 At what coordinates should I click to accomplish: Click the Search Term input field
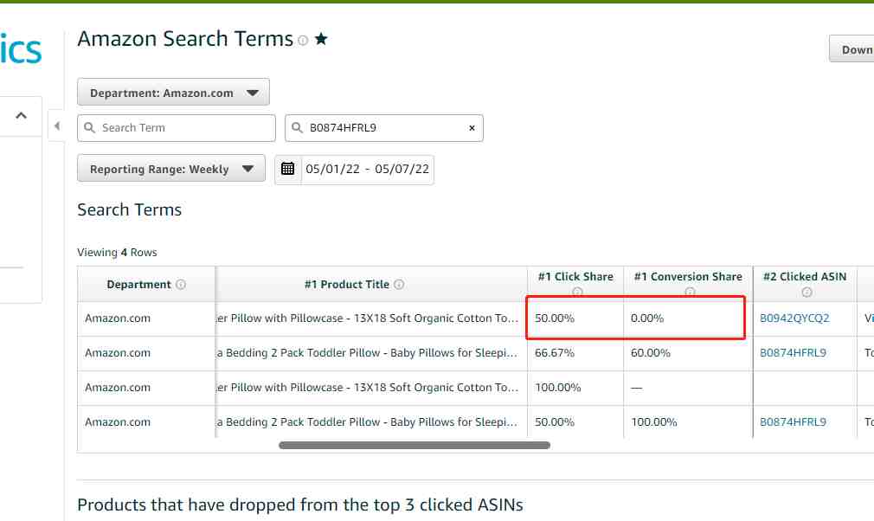[x=177, y=128]
